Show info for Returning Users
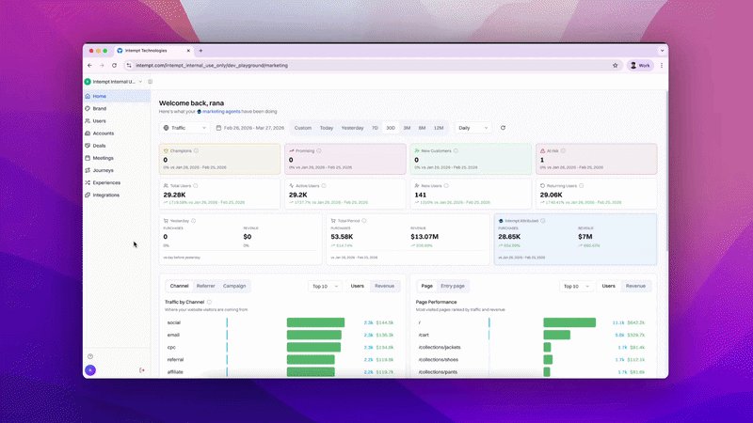753x423 pixels. pyautogui.click(x=581, y=185)
